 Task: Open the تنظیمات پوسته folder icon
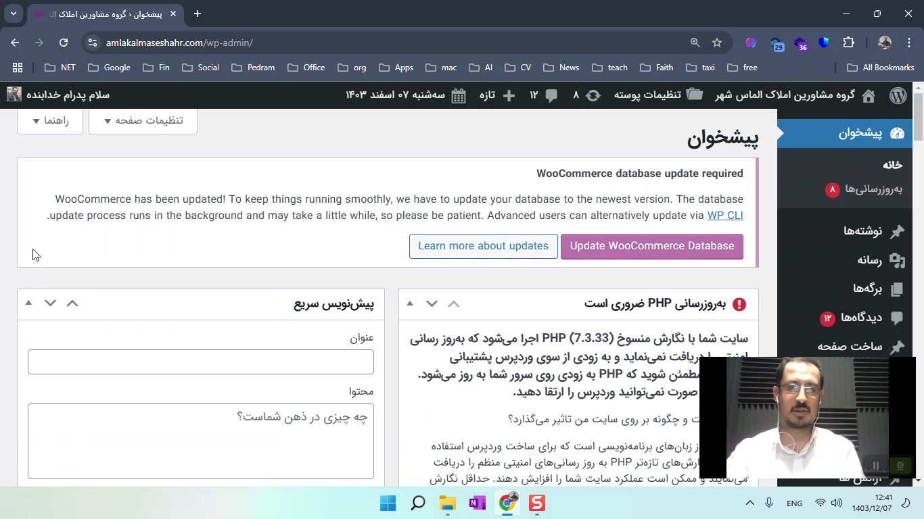point(695,95)
